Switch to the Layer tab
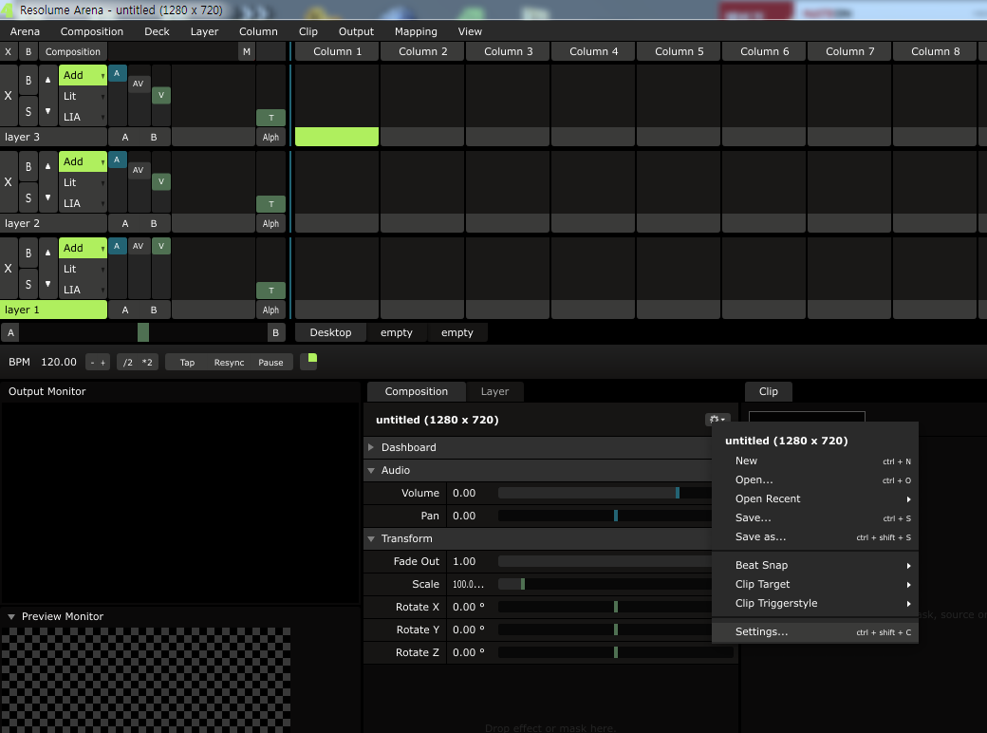987x733 pixels. (494, 392)
